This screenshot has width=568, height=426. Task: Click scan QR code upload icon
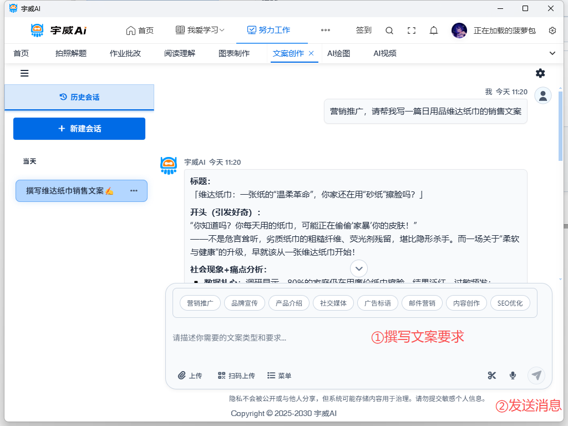tap(222, 376)
